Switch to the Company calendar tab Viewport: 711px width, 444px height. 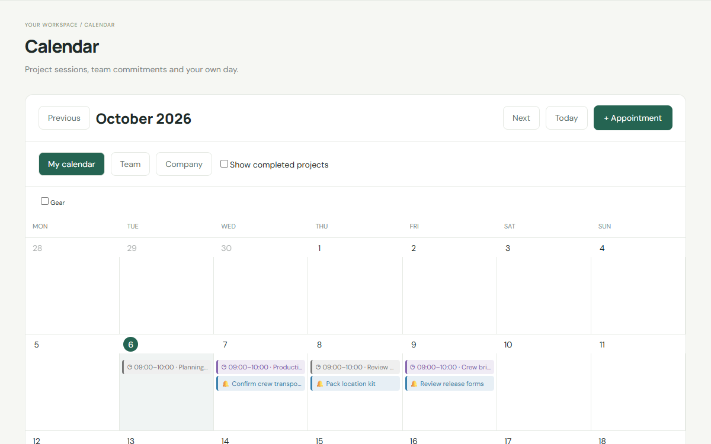184,164
